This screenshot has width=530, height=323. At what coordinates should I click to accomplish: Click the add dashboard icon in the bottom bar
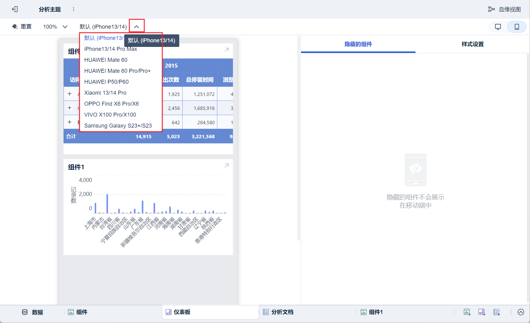tap(482, 312)
